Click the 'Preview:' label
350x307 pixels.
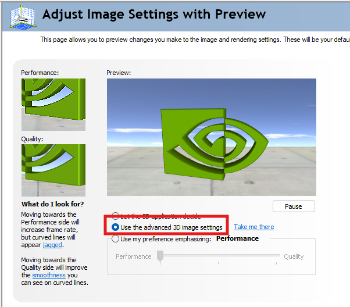point(119,73)
